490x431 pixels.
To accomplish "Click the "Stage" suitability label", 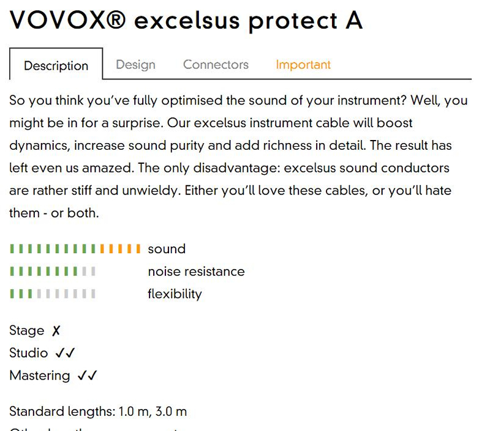I will (x=27, y=331).
